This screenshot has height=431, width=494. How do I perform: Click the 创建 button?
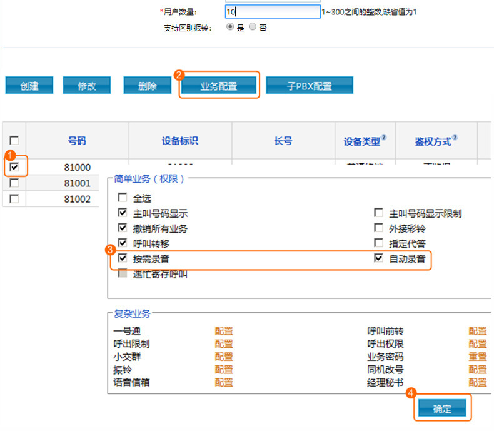click(x=29, y=85)
